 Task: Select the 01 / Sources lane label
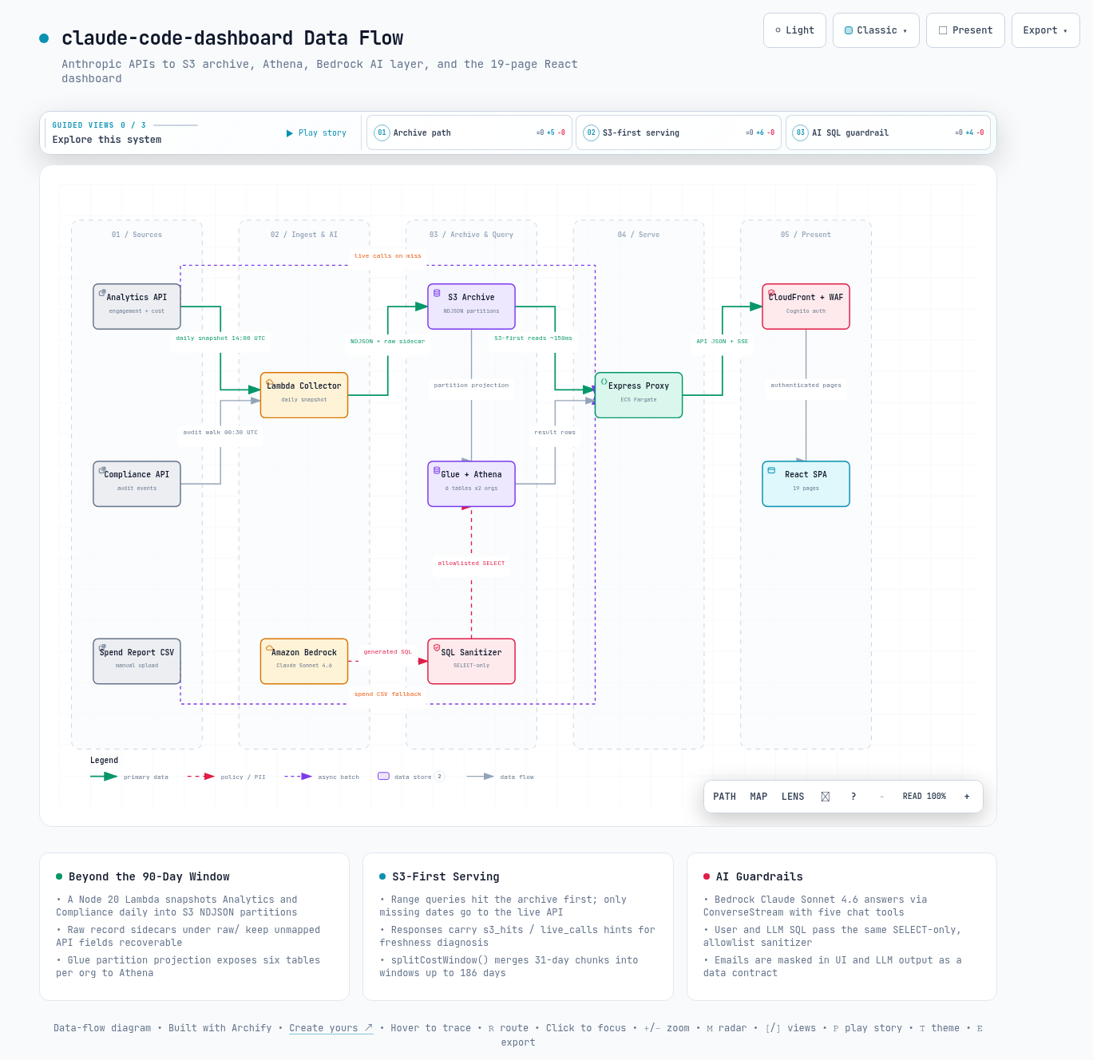(137, 235)
